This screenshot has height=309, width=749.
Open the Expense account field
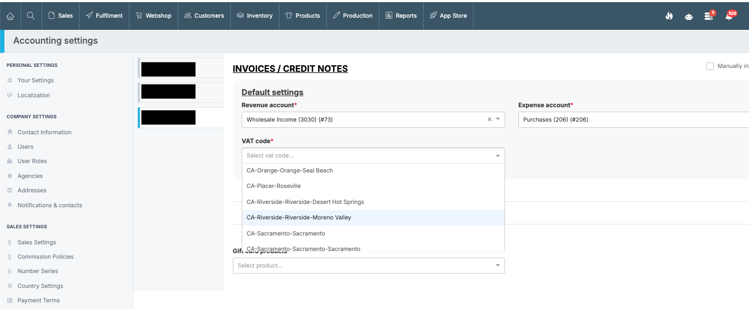coord(631,119)
